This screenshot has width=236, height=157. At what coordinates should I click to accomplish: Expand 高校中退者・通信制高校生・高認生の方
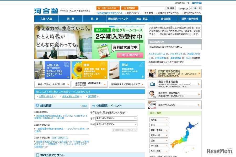coord(90,84)
